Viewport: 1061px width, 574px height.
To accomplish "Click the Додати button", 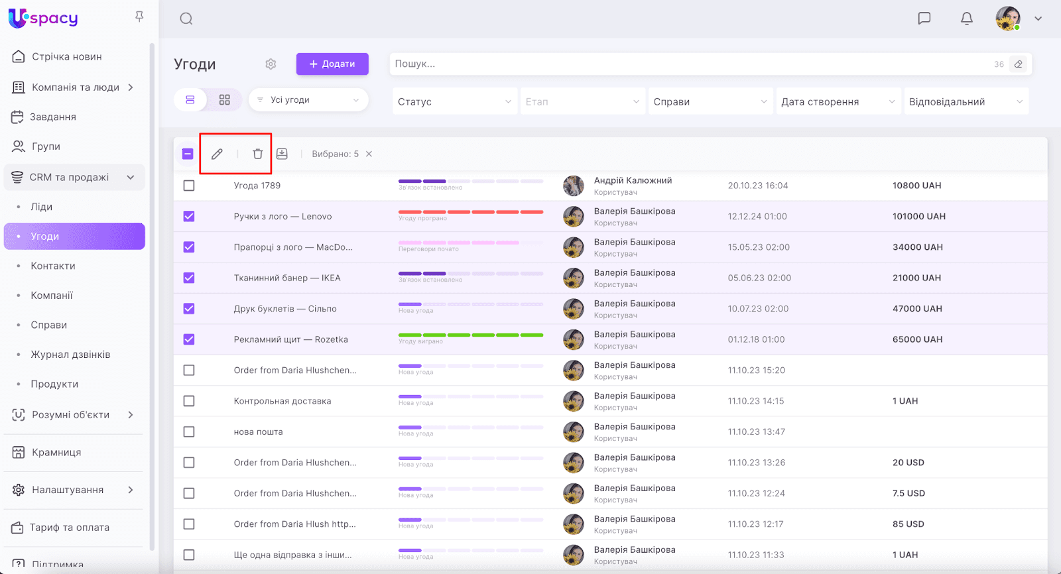I will coord(332,64).
